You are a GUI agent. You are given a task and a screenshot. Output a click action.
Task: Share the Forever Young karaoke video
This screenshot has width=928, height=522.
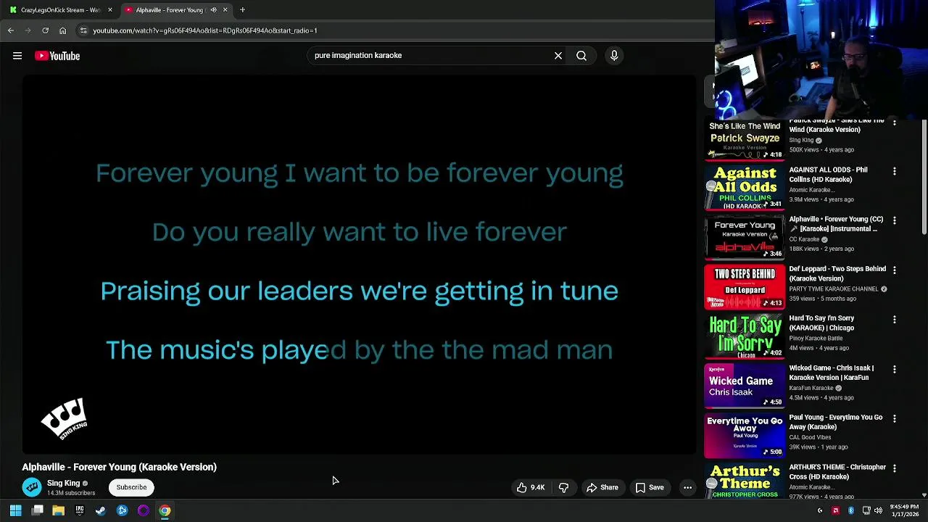[x=602, y=487]
